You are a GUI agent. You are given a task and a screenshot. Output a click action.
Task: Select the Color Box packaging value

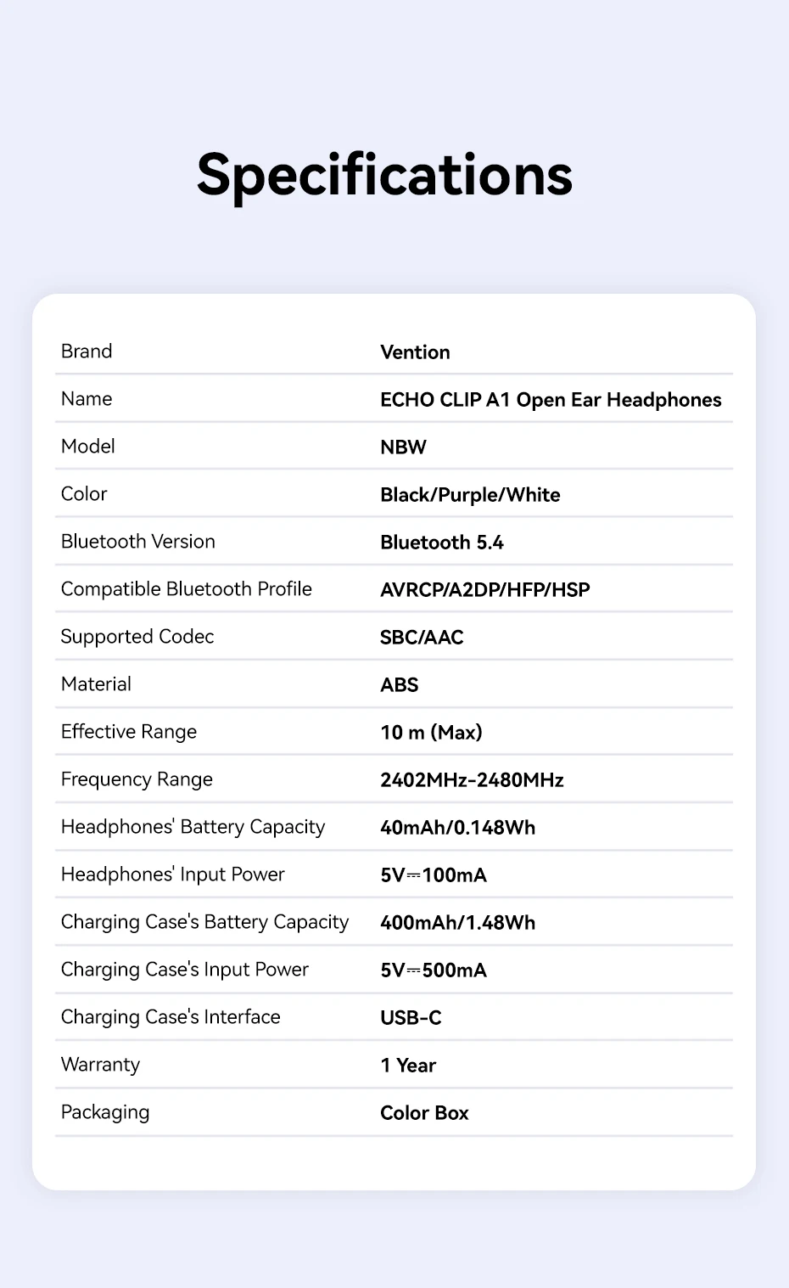point(424,1113)
